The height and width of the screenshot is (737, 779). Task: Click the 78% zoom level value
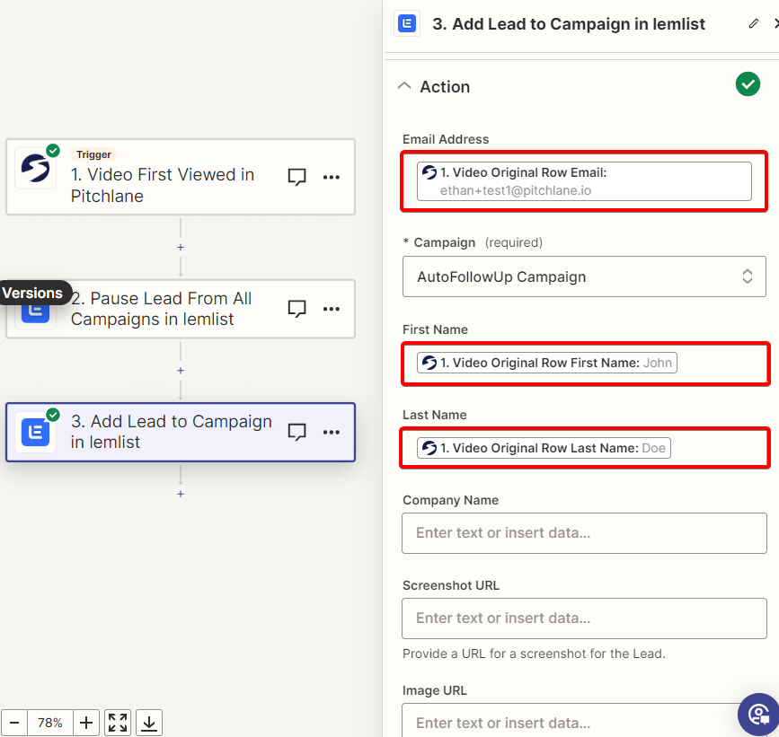(50, 723)
